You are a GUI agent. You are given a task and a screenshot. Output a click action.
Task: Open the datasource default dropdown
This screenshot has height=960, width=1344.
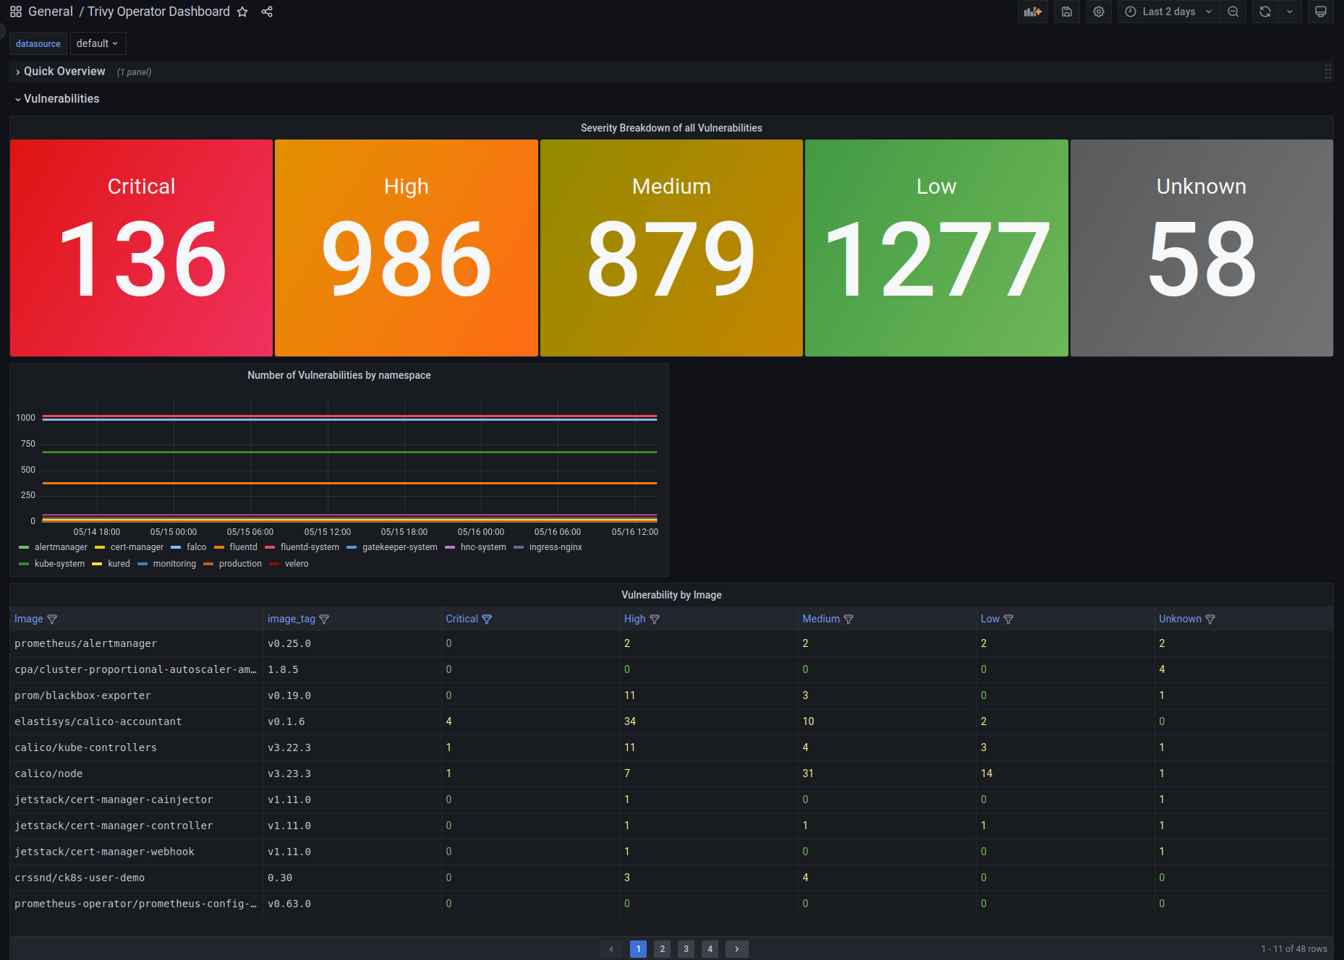[x=98, y=43]
